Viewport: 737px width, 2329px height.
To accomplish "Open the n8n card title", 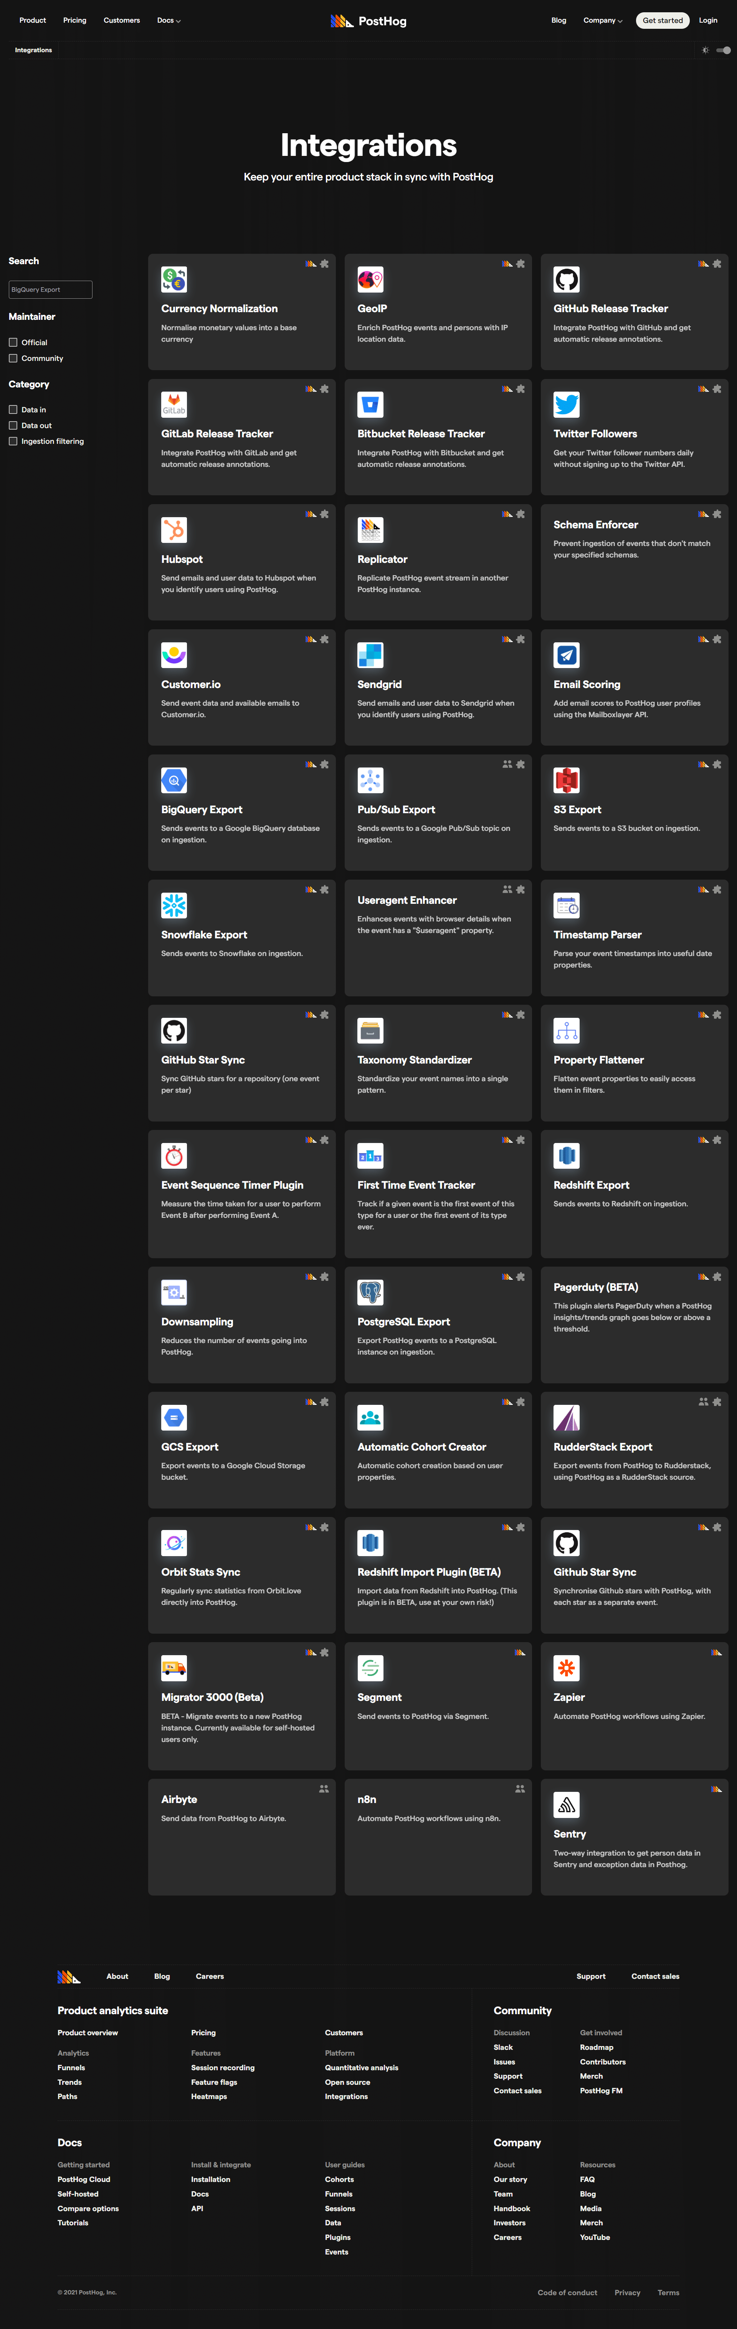I will point(367,1799).
